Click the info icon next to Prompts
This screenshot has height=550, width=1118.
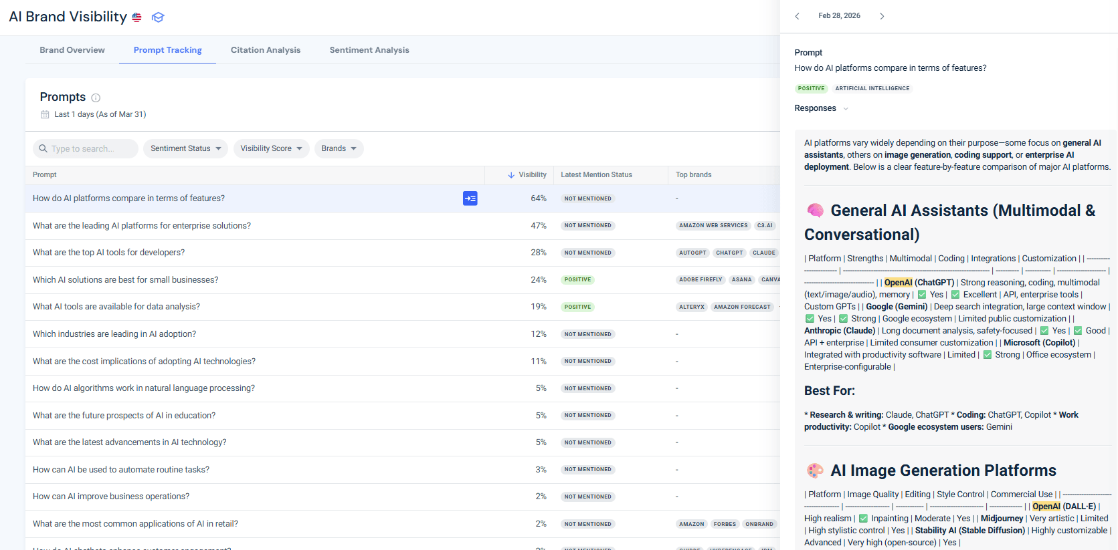pyautogui.click(x=96, y=98)
